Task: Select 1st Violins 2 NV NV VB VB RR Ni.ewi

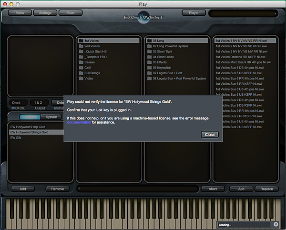Action: 245,46
